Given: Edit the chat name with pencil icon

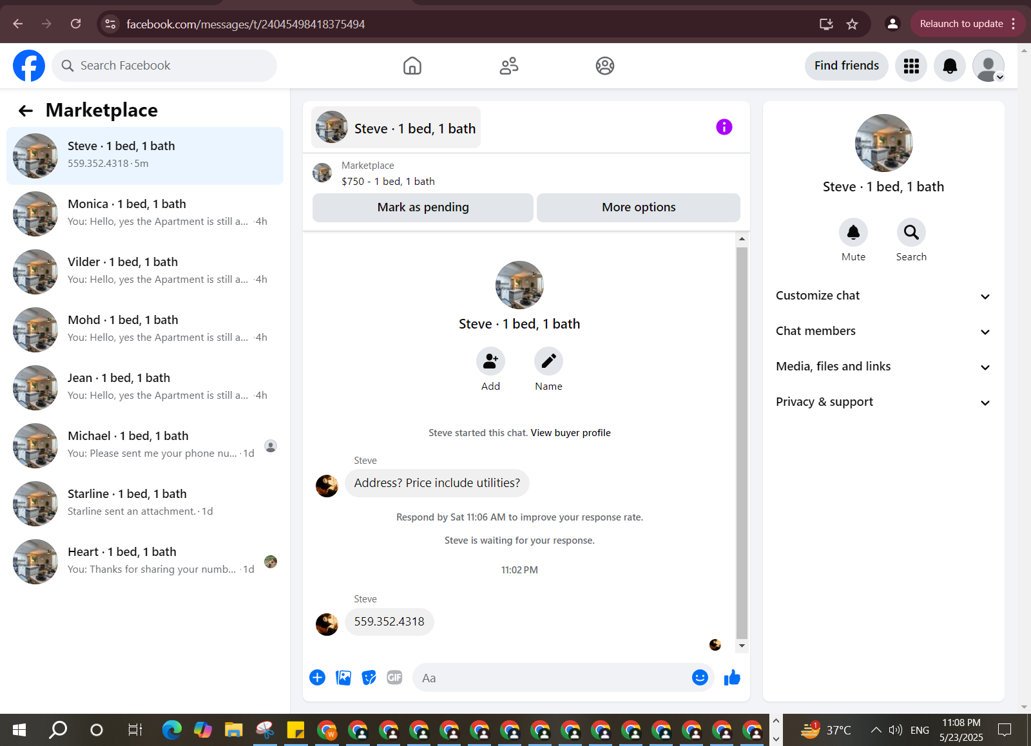Looking at the screenshot, I should coord(548,361).
